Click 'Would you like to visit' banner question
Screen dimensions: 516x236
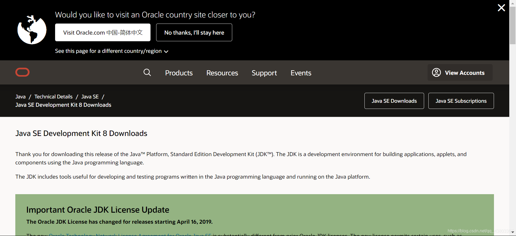click(155, 15)
